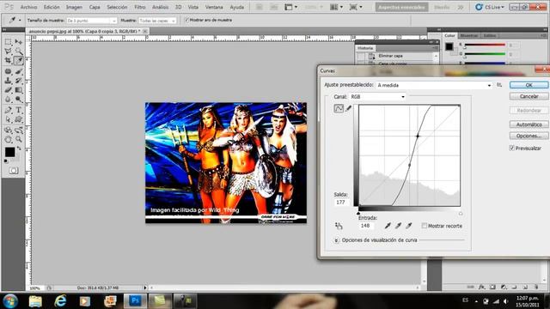Select the Custom Shape tool
This screenshot has height=309, width=550.
19,120
